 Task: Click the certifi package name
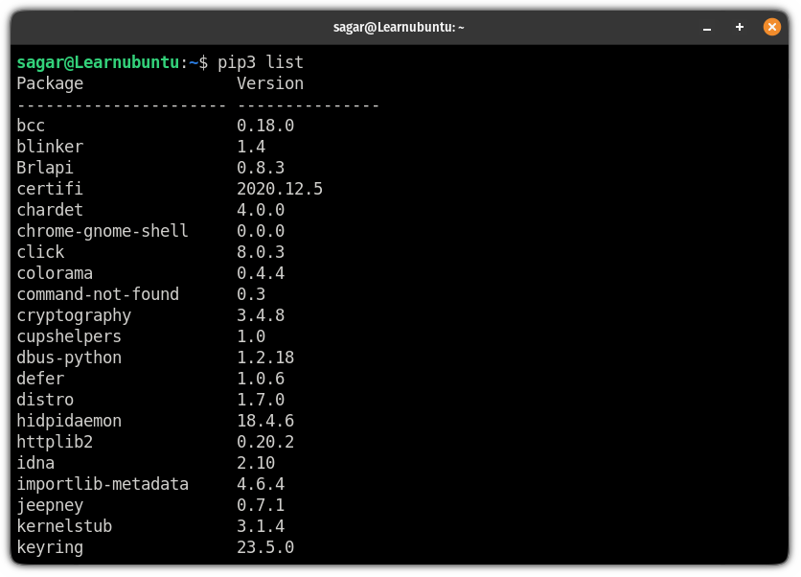(x=50, y=189)
